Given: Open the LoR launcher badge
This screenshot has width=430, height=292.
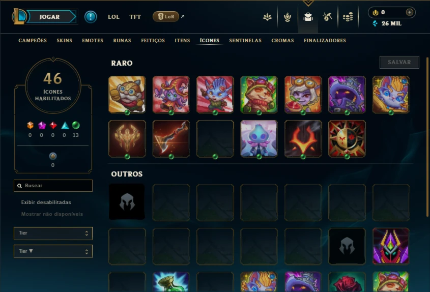Looking at the screenshot, I should pos(165,16).
